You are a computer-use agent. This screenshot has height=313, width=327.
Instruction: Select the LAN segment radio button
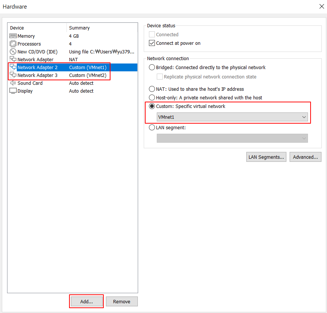point(152,127)
